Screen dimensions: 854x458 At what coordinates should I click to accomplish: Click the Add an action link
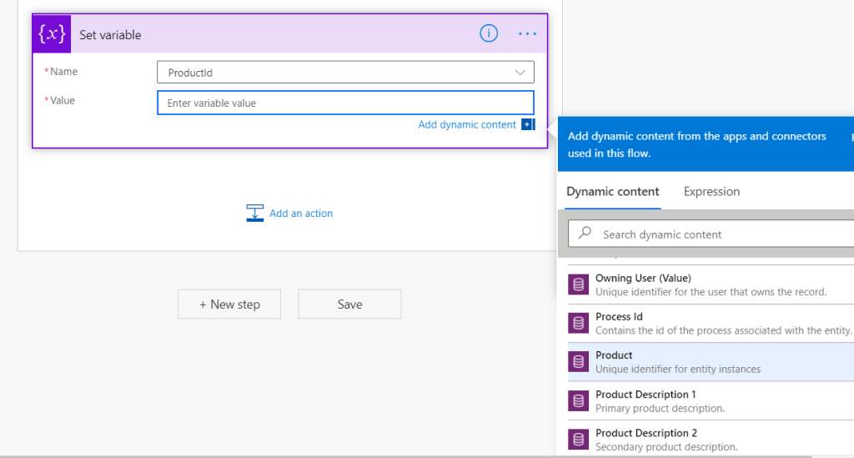coord(300,214)
